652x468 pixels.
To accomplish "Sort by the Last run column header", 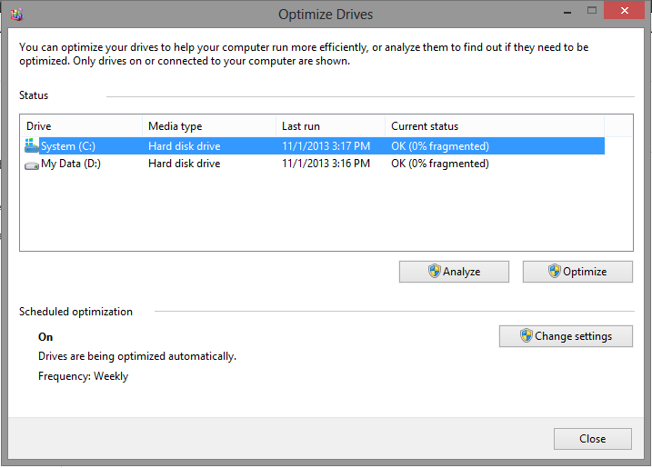I will click(331, 126).
